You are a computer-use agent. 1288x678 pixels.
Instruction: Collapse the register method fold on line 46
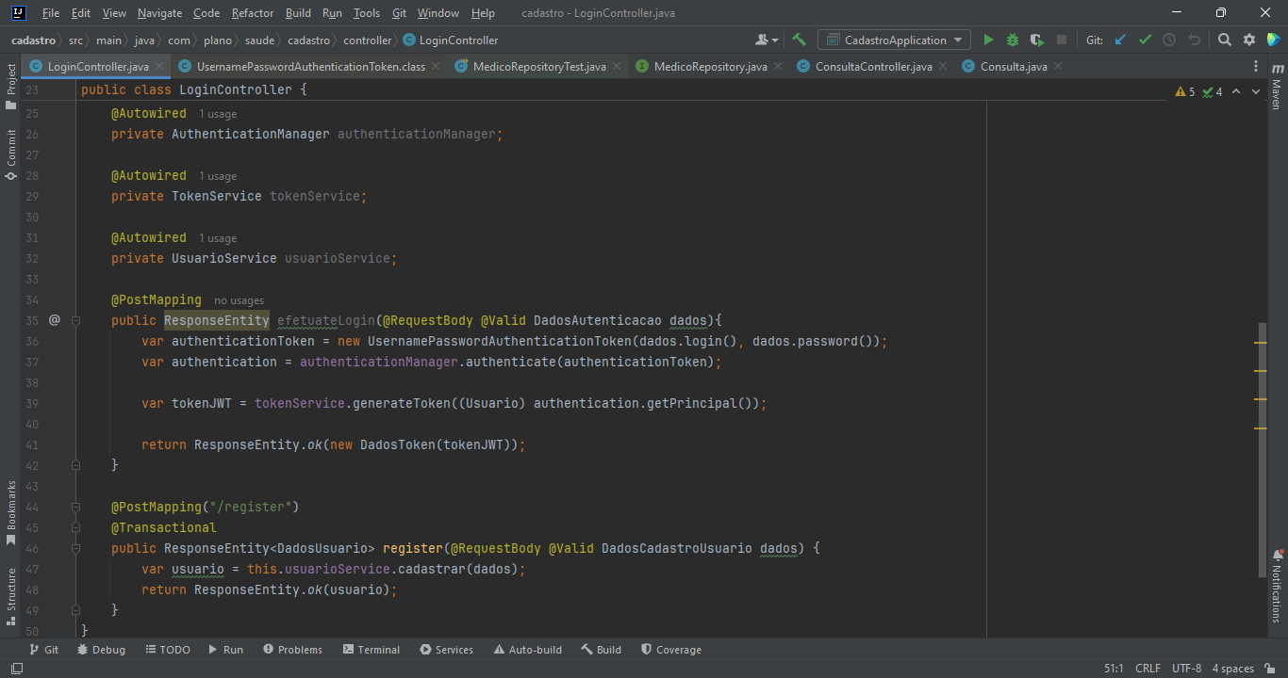pyautogui.click(x=76, y=548)
